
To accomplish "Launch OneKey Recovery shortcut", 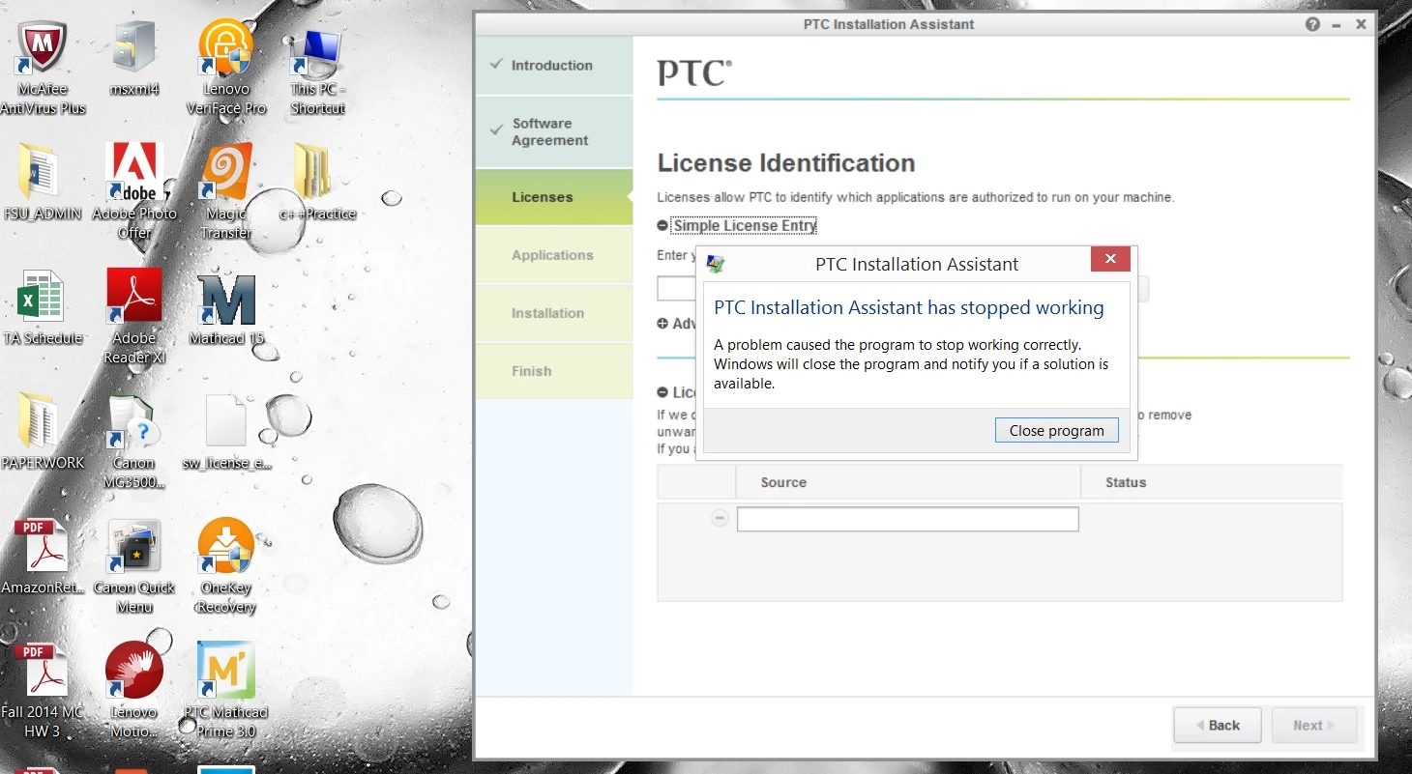I will point(226,546).
